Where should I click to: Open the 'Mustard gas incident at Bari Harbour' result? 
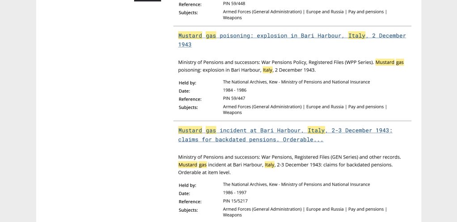coord(285,130)
